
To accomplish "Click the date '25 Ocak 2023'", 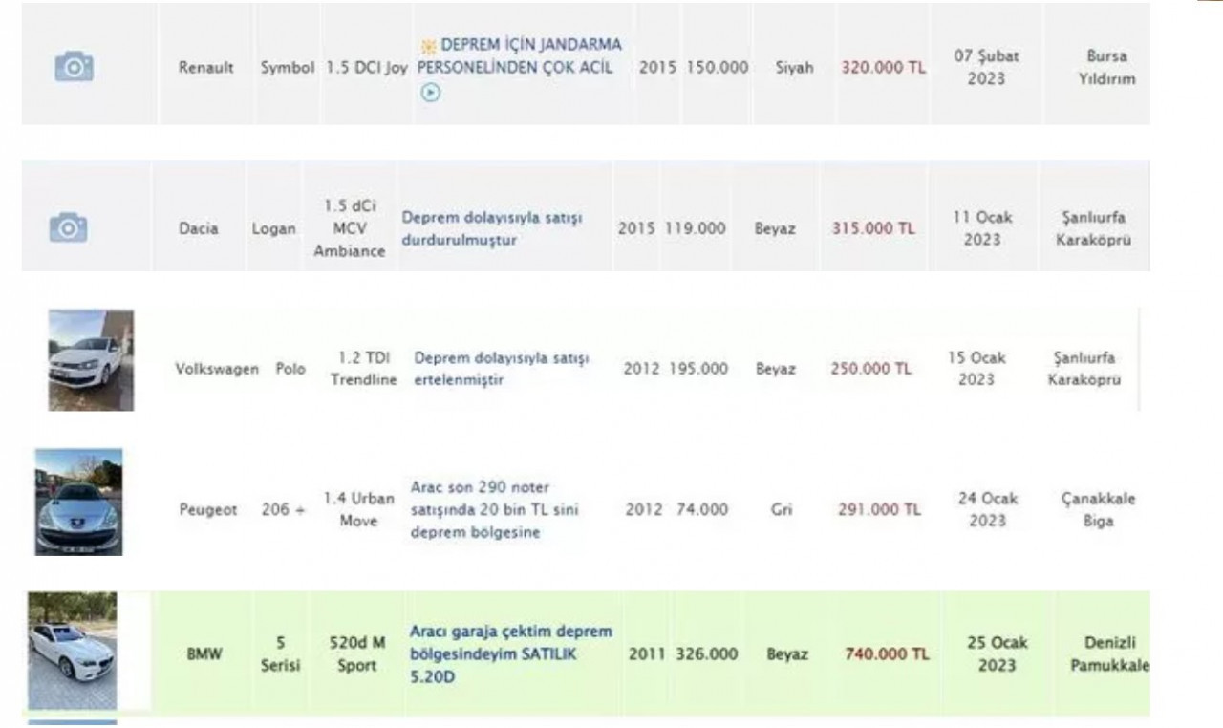I will pyautogui.click(x=997, y=654).
